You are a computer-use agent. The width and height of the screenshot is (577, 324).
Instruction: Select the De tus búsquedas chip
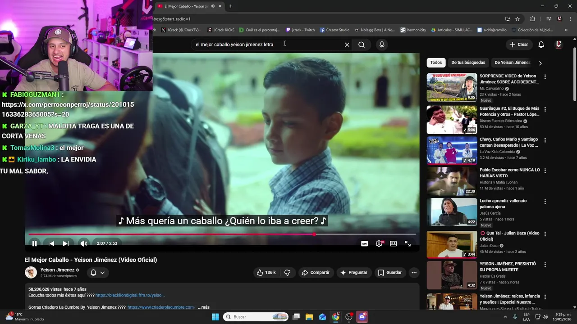(468, 63)
